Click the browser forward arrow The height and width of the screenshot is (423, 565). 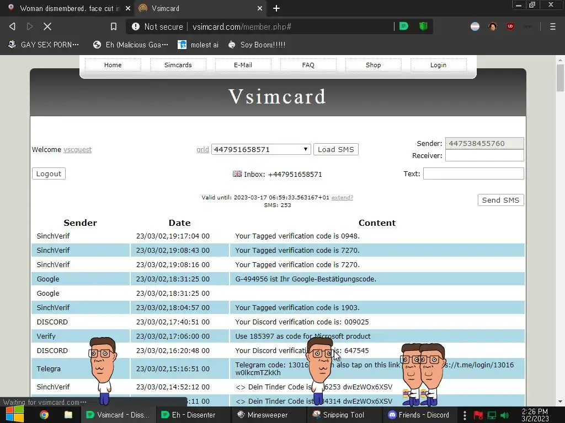pyautogui.click(x=30, y=26)
